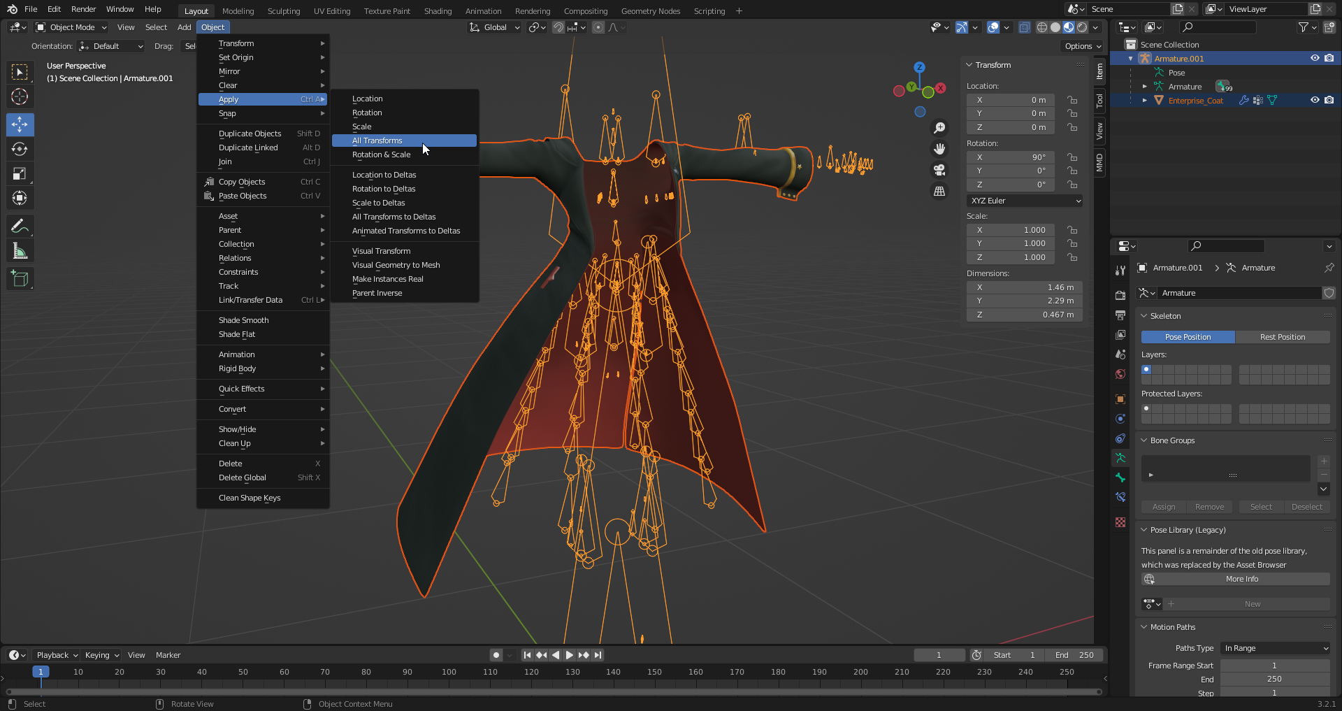Open Global transform orientation dropdown
The height and width of the screenshot is (711, 1342).
[x=495, y=27]
